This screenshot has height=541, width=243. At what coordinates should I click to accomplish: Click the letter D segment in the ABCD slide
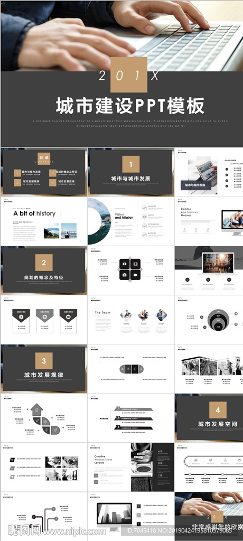coord(140,369)
